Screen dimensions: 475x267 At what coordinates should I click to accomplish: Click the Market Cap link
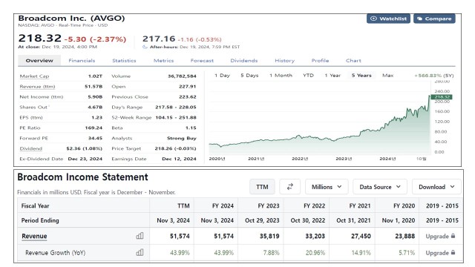click(34, 76)
